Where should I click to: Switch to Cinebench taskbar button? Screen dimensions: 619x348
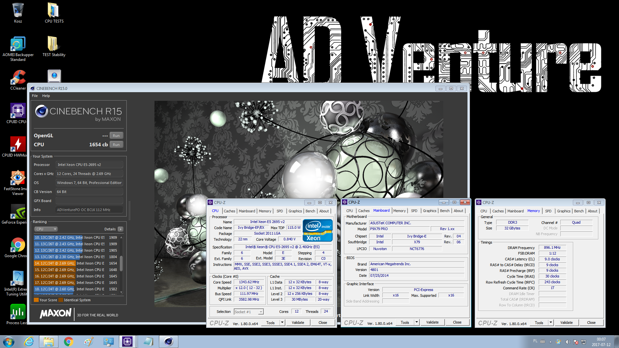pos(169,342)
